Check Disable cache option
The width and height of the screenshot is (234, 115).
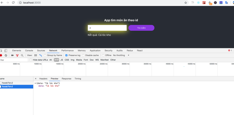click(83, 55)
